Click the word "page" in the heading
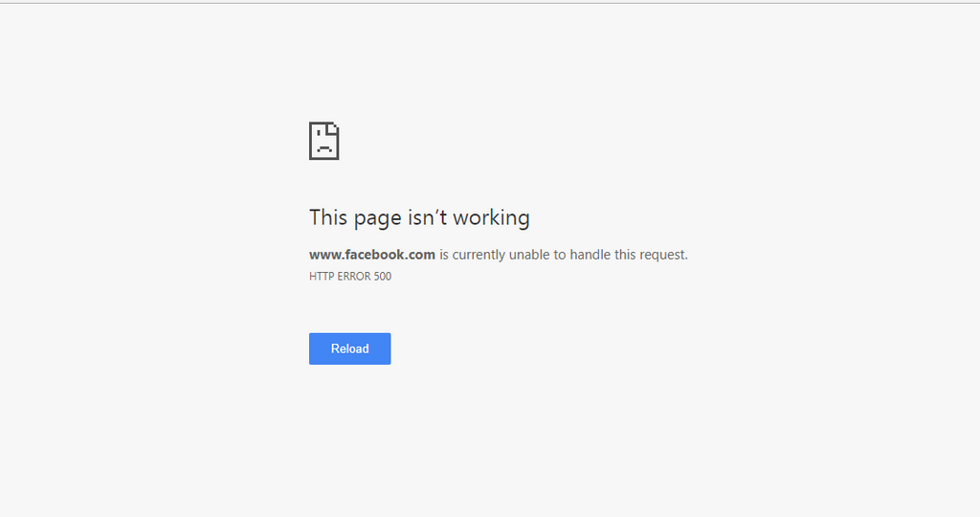Screen dimensions: 980x517 point(377,219)
